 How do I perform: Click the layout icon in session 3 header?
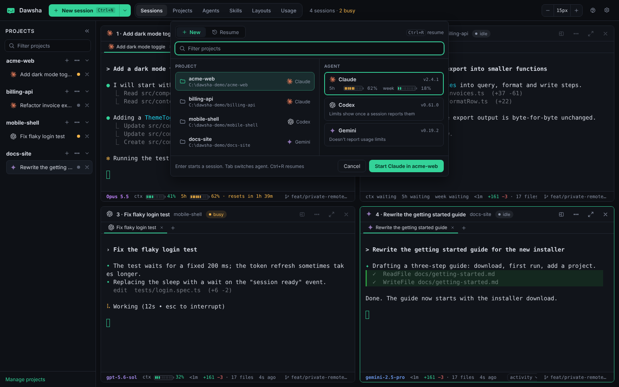[302, 214]
